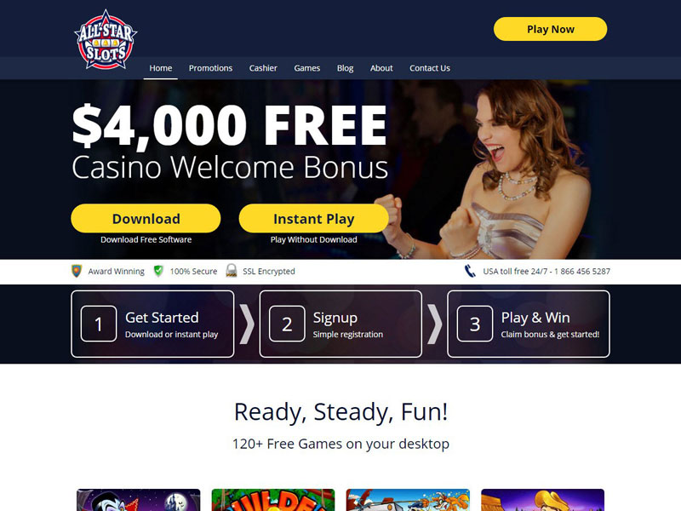Select the step 3 number box
Screen dimensions: 681x511
(x=475, y=324)
